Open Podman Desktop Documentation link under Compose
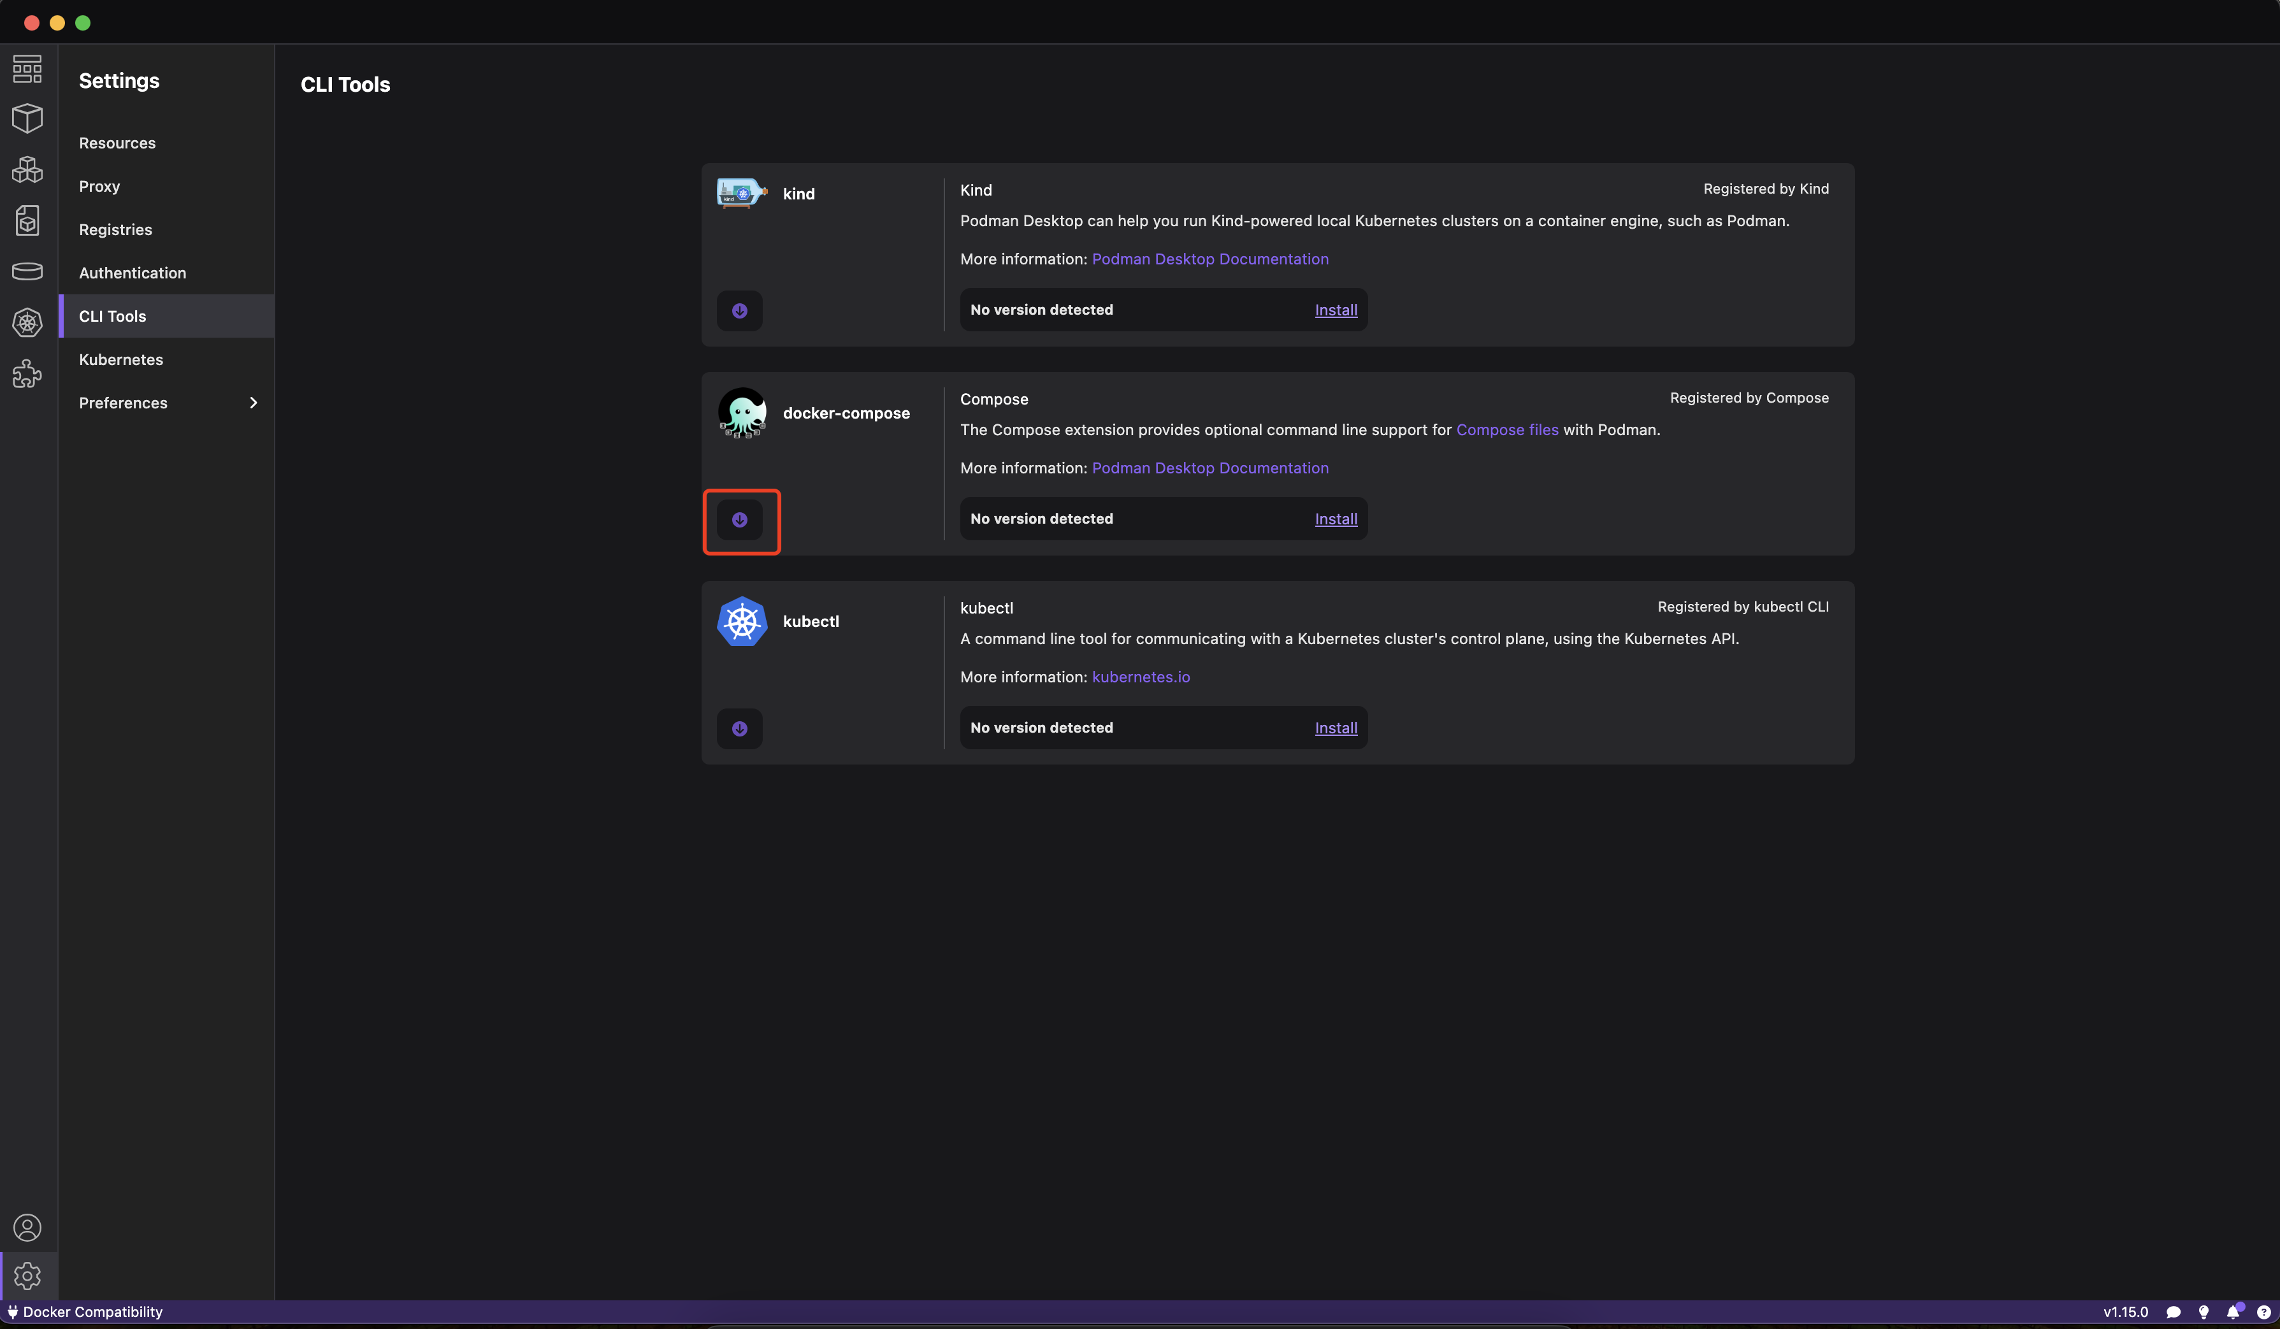The width and height of the screenshot is (2280, 1329). pos(1209,468)
